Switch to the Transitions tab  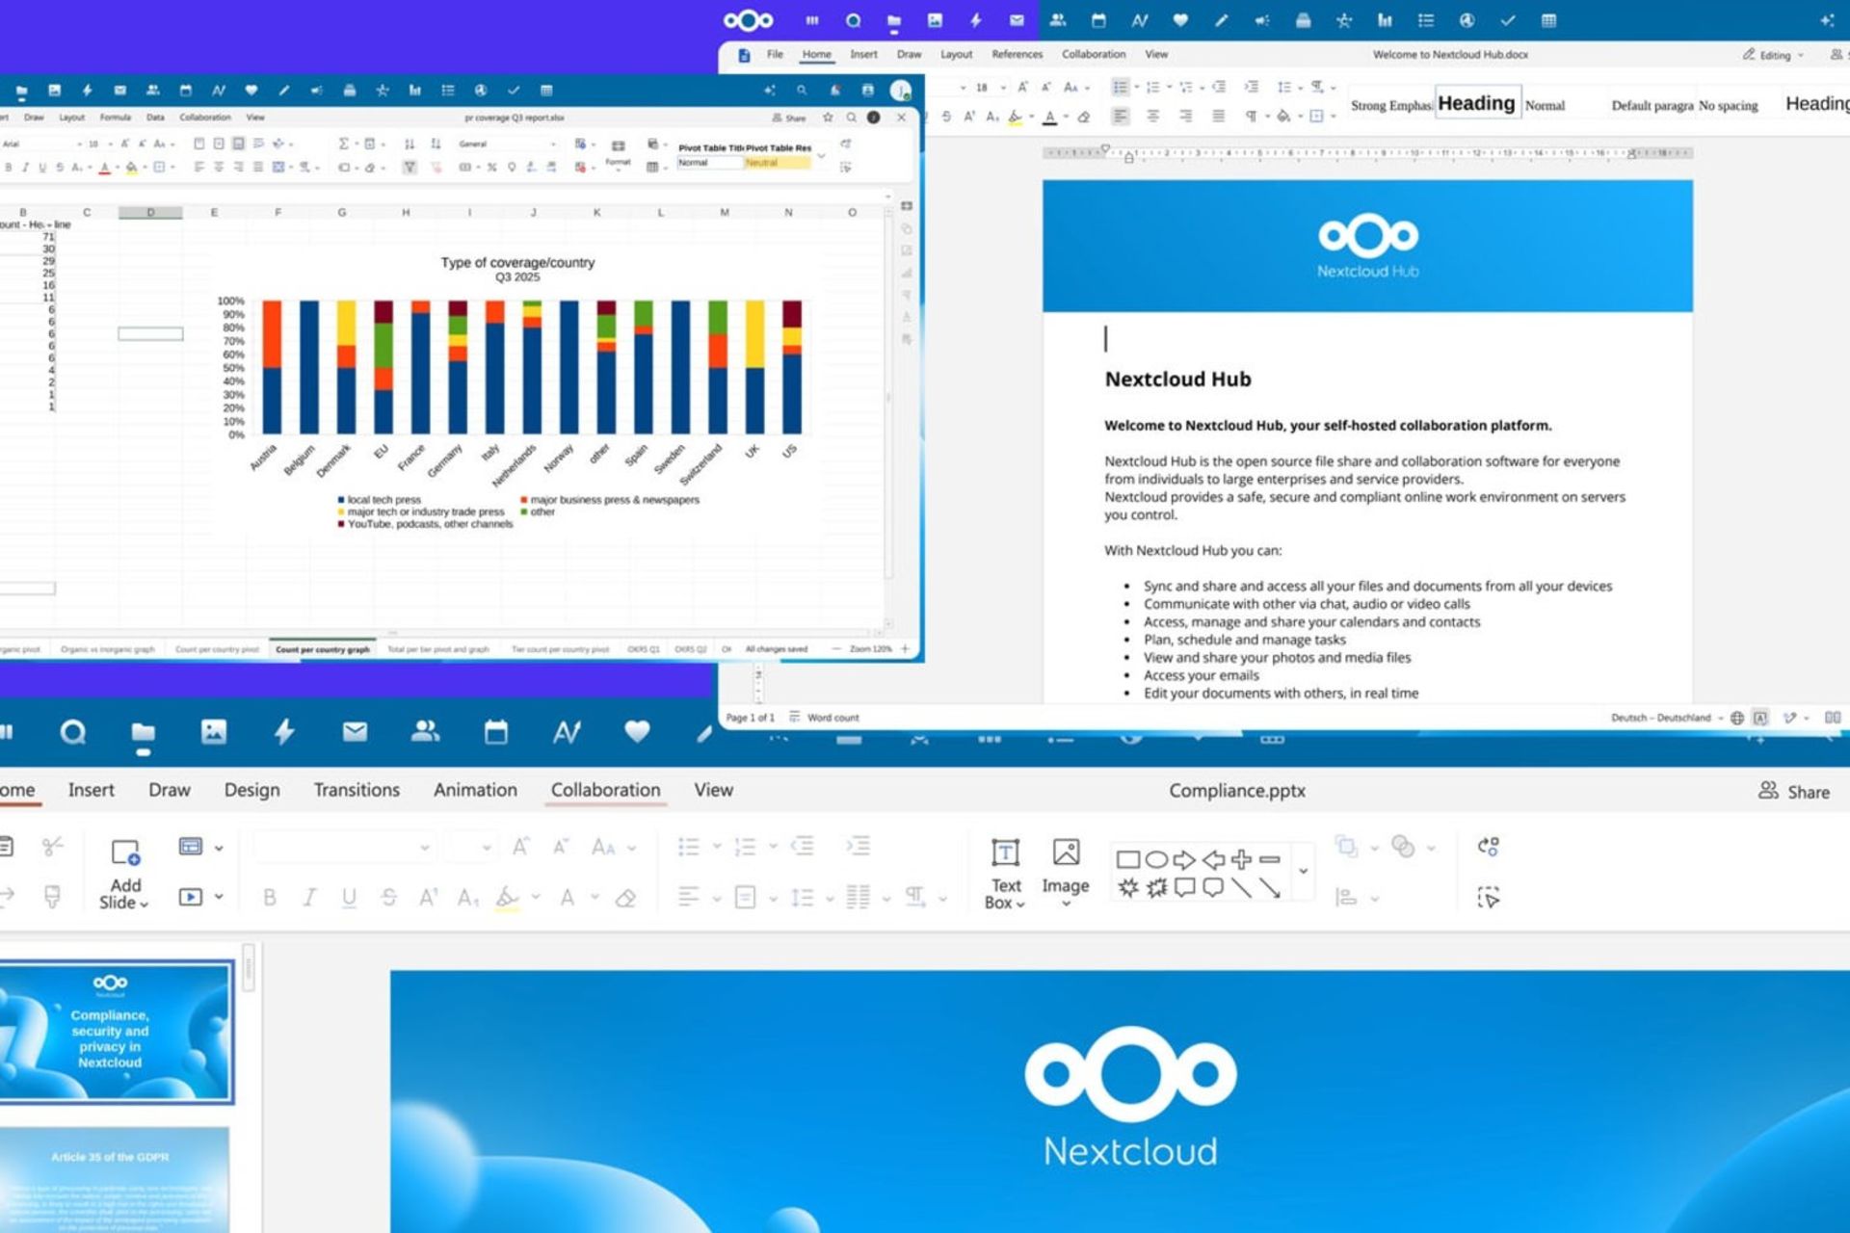coord(357,790)
